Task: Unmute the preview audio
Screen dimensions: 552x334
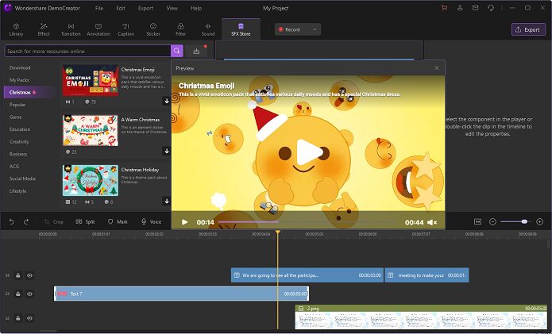Action: [x=432, y=222]
